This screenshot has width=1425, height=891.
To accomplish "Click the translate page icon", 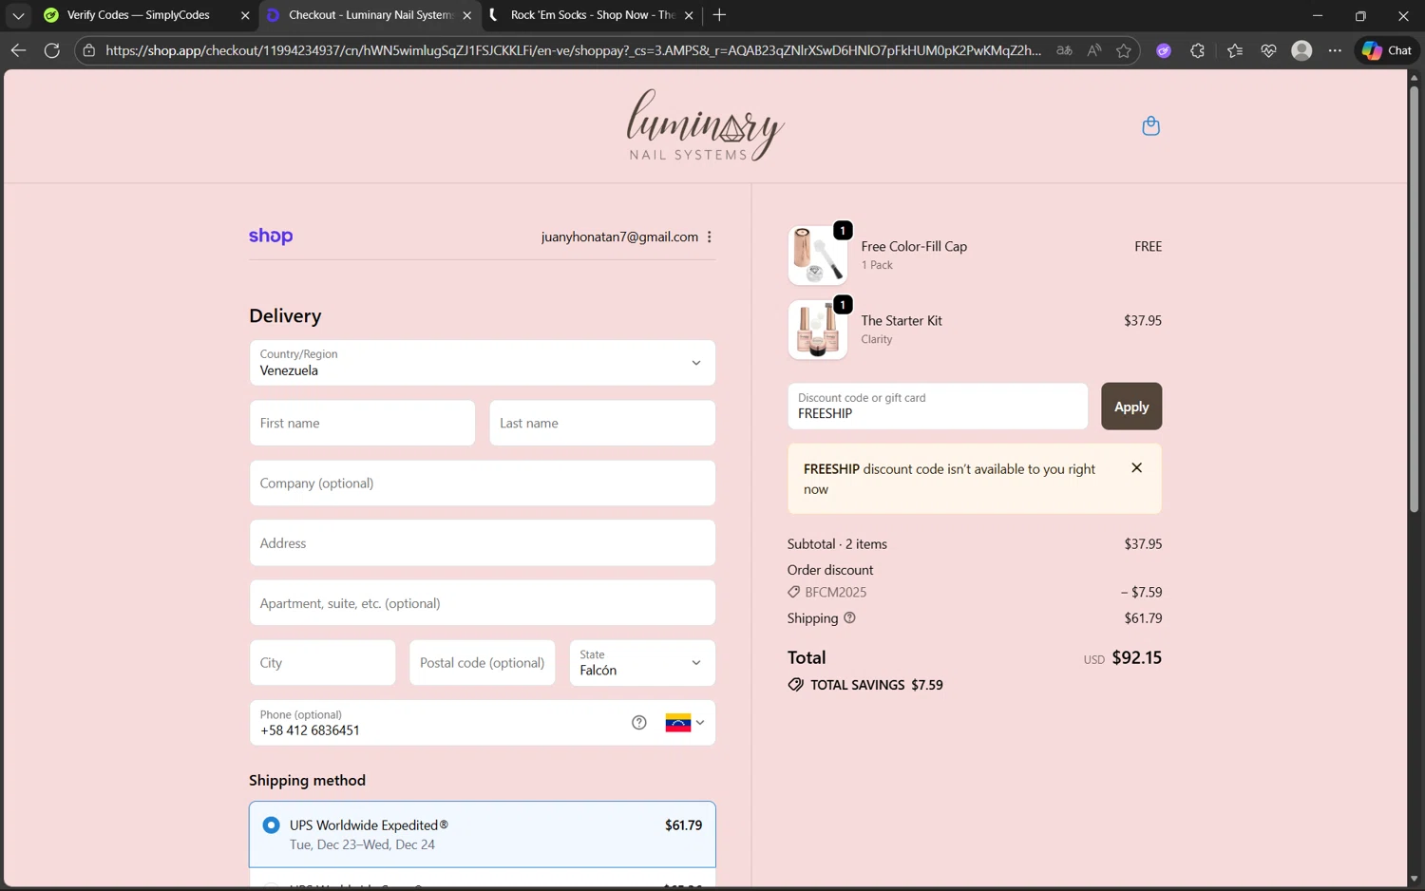I will [x=1064, y=50].
